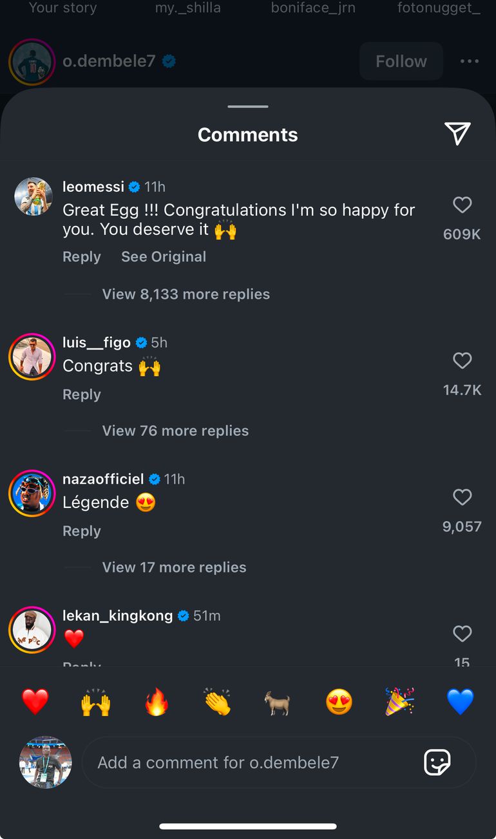496x839 pixels.
Task: Insert the clapping hands quick emoji
Action: pyautogui.click(x=218, y=701)
